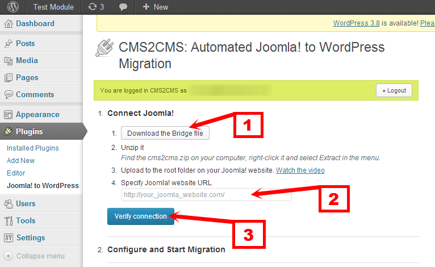
Task: Click the WordPress logo icon
Action: pos(12,7)
